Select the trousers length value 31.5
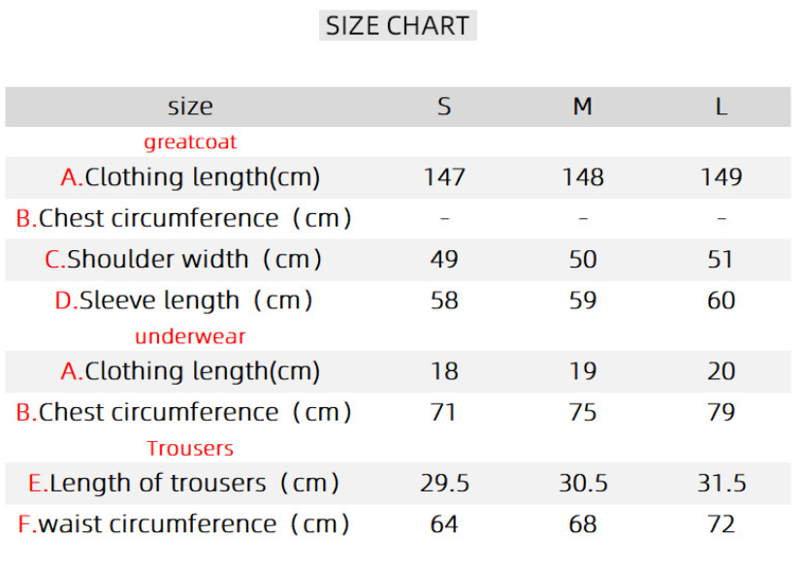Viewport: 804px width, 568px height. [721, 483]
